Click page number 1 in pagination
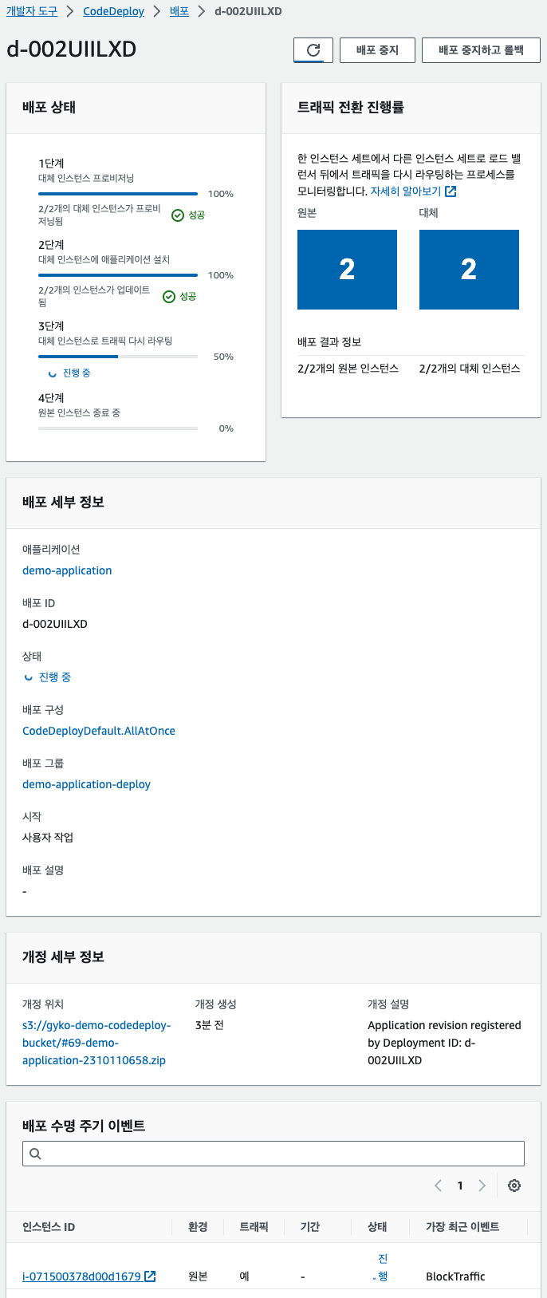The height and width of the screenshot is (1298, 547). (460, 1186)
